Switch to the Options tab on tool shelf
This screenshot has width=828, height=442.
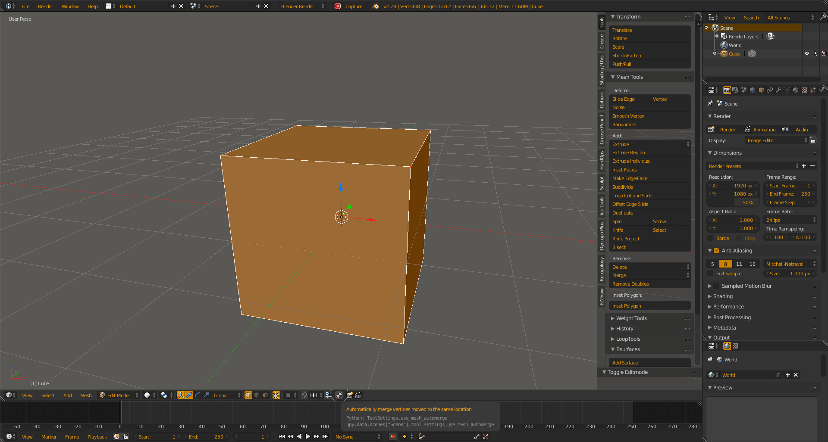tap(602, 100)
